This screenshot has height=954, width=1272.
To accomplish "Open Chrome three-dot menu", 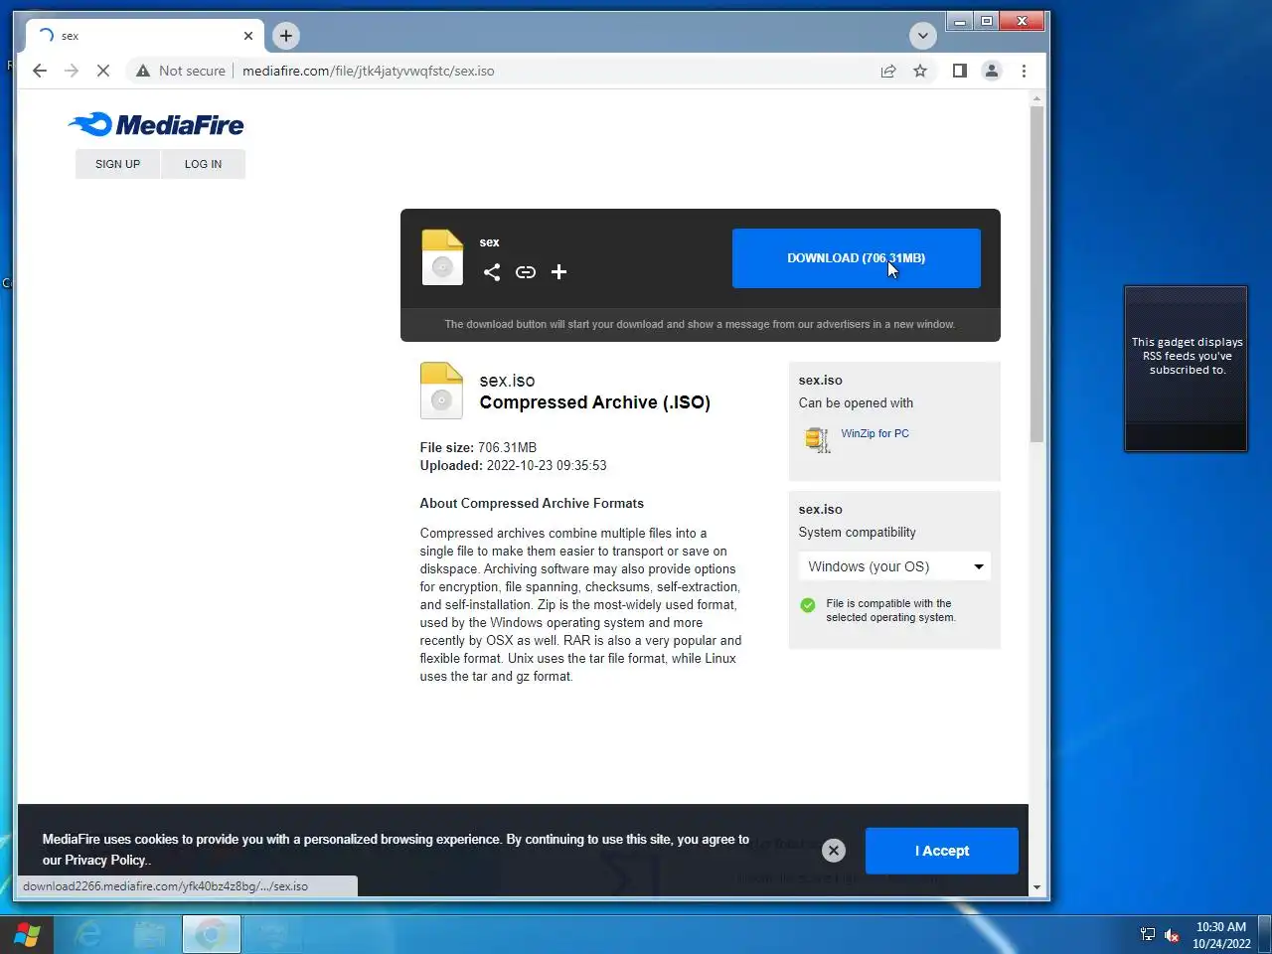I will coord(1024,71).
